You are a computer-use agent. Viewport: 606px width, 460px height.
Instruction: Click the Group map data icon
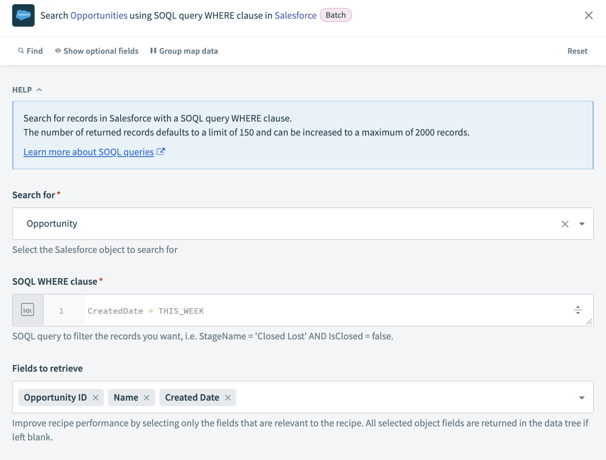153,50
